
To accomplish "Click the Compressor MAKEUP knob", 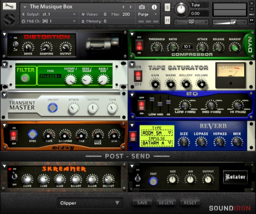I will click(235, 48).
